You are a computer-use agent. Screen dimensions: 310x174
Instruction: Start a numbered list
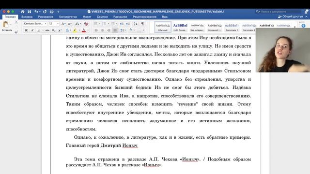tap(104, 24)
